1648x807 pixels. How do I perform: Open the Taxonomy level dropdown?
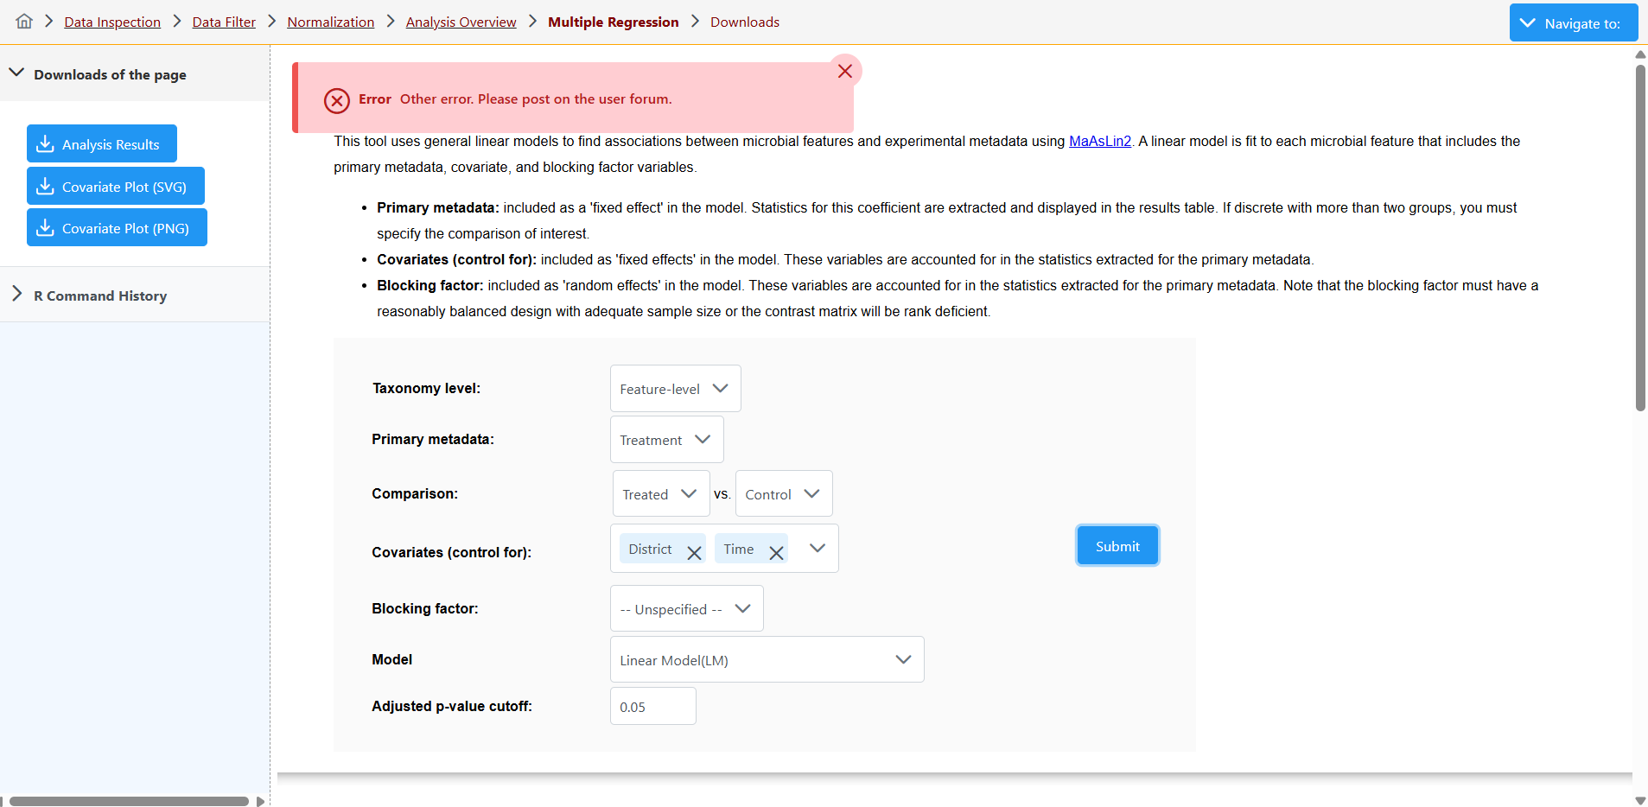click(x=675, y=389)
